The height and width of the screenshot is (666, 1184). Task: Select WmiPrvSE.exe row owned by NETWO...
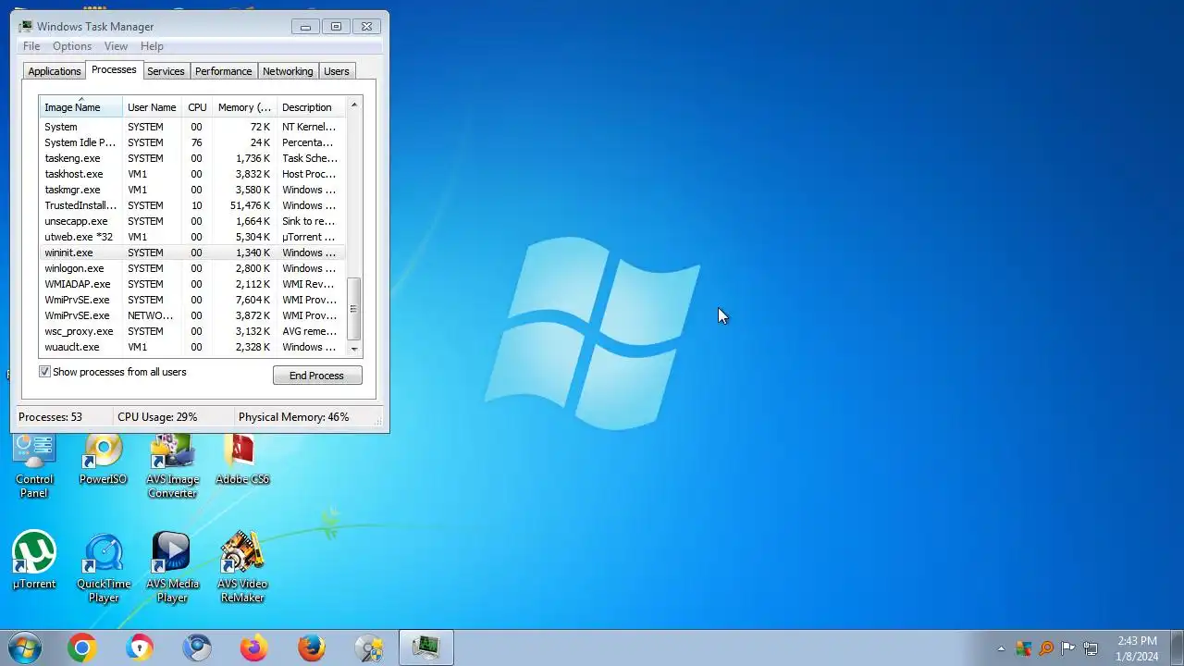(192, 315)
